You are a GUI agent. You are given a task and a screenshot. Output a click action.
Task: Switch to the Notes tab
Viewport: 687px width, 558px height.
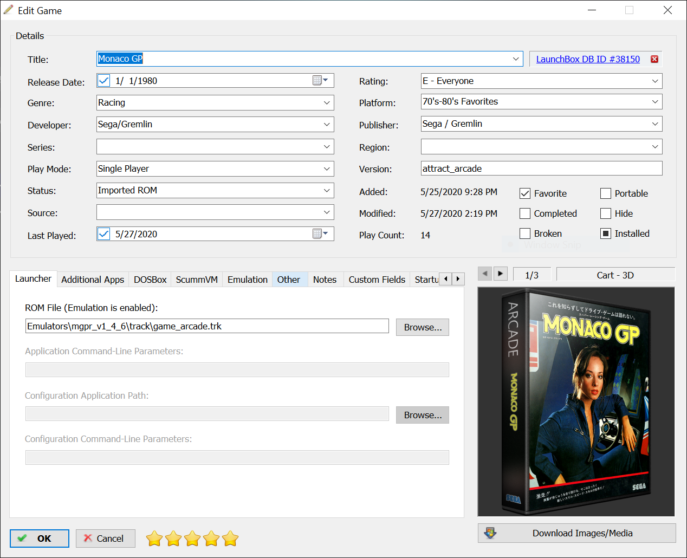tap(325, 280)
